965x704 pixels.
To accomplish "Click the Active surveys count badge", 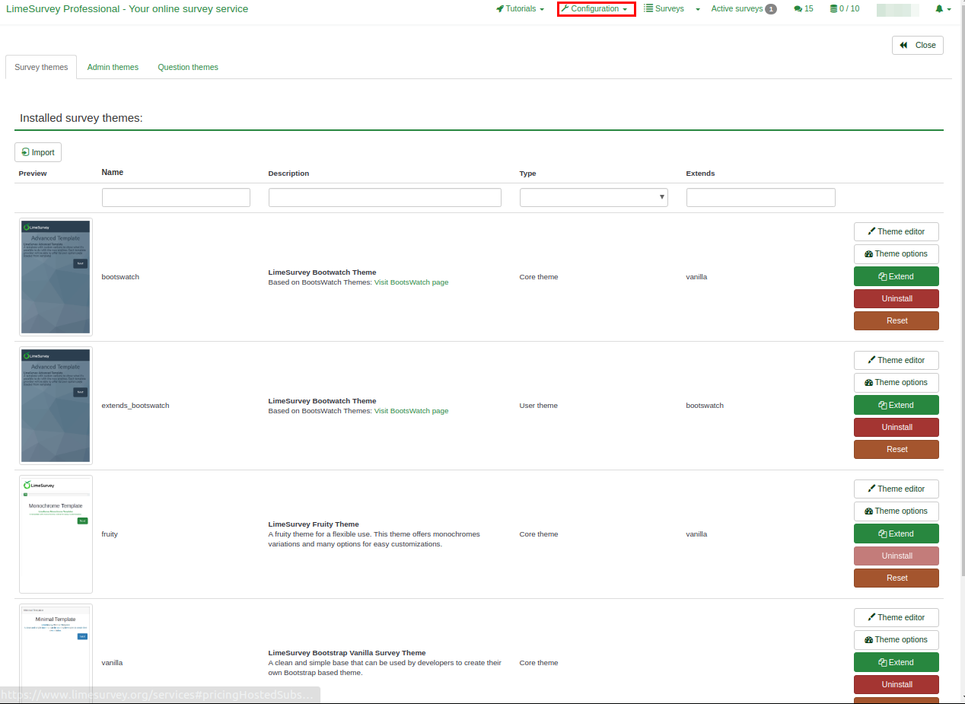I will (771, 9).
